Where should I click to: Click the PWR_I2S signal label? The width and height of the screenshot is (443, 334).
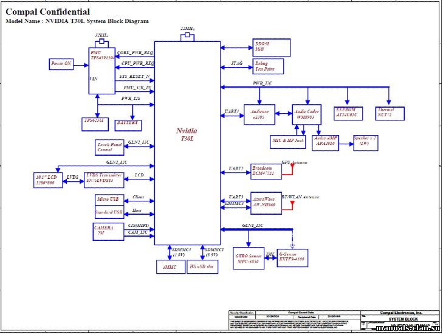click(131, 99)
